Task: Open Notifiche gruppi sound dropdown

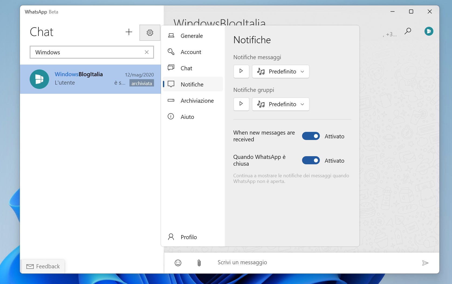Action: click(281, 104)
